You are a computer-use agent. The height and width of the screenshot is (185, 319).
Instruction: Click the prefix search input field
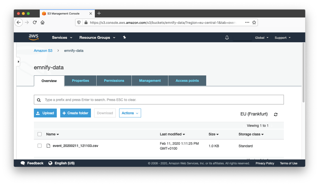159,100
